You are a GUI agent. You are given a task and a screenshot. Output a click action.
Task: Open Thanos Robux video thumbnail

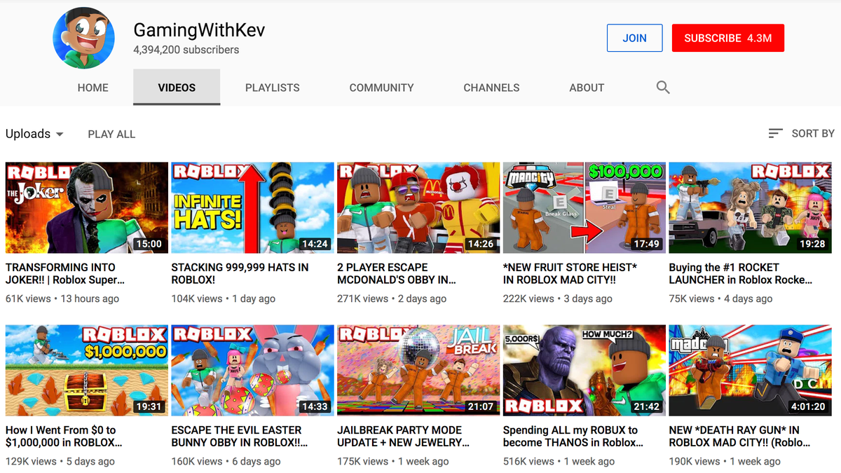(584, 371)
